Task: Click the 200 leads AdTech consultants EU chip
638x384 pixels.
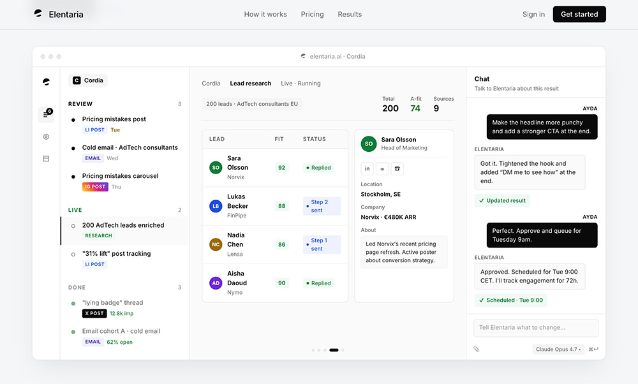Action: (x=252, y=104)
